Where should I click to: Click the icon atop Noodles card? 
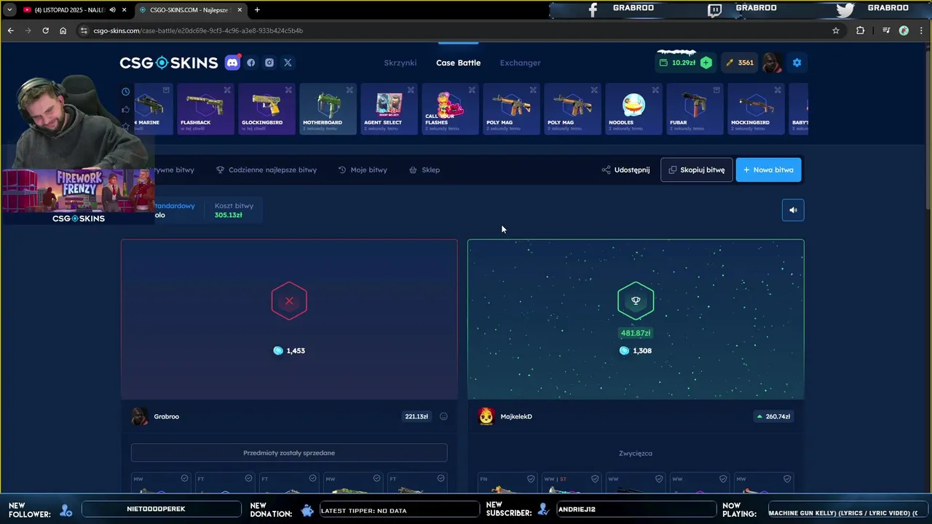(655, 90)
